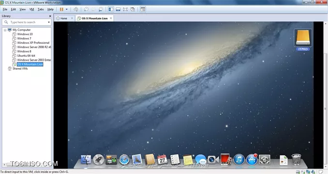The height and width of the screenshot is (174, 328).
Task: Close the Library panel
Action: (x=50, y=16)
